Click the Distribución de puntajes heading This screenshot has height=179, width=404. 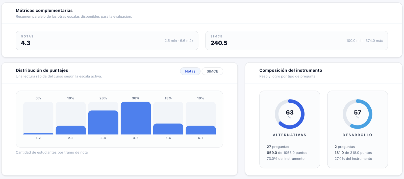coord(42,70)
